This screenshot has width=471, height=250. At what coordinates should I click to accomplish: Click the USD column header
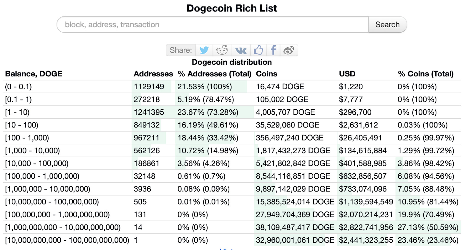click(x=347, y=74)
